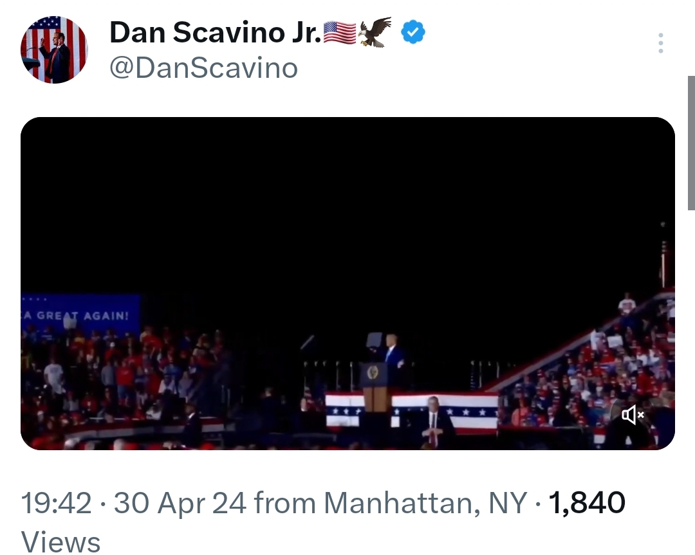
Task: Open the Manhattan, NY location tag
Action: click(425, 503)
